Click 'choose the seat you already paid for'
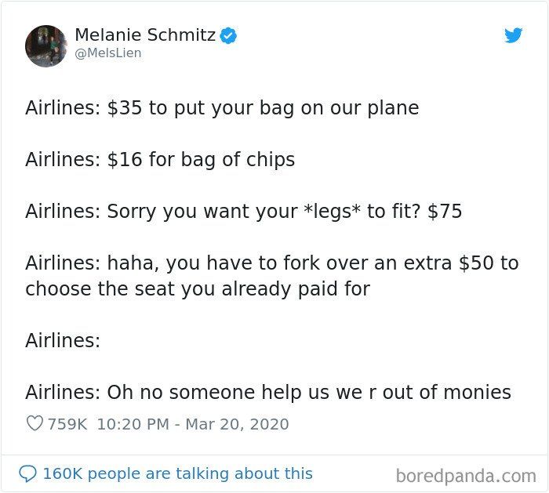This screenshot has height=493, width=549. pyautogui.click(x=198, y=289)
